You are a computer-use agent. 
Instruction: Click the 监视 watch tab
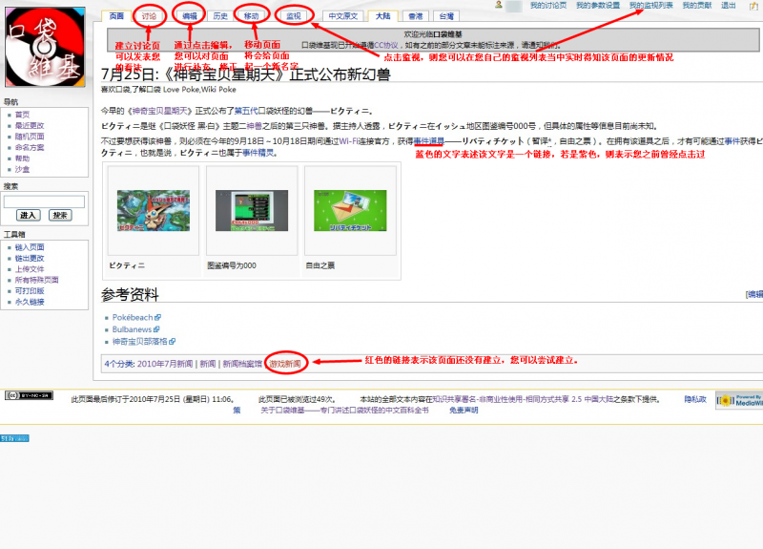coord(294,16)
